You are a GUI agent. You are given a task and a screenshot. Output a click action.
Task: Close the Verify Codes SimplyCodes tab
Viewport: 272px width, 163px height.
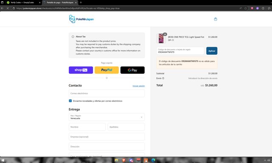pos(40,3)
